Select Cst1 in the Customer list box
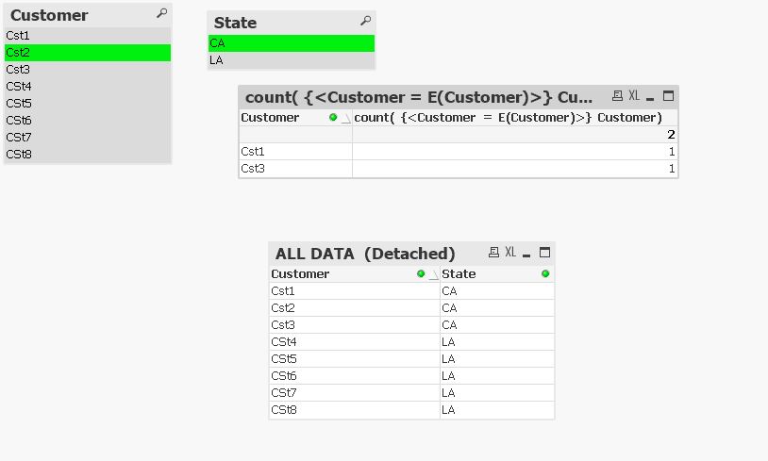The image size is (768, 461). [x=87, y=36]
